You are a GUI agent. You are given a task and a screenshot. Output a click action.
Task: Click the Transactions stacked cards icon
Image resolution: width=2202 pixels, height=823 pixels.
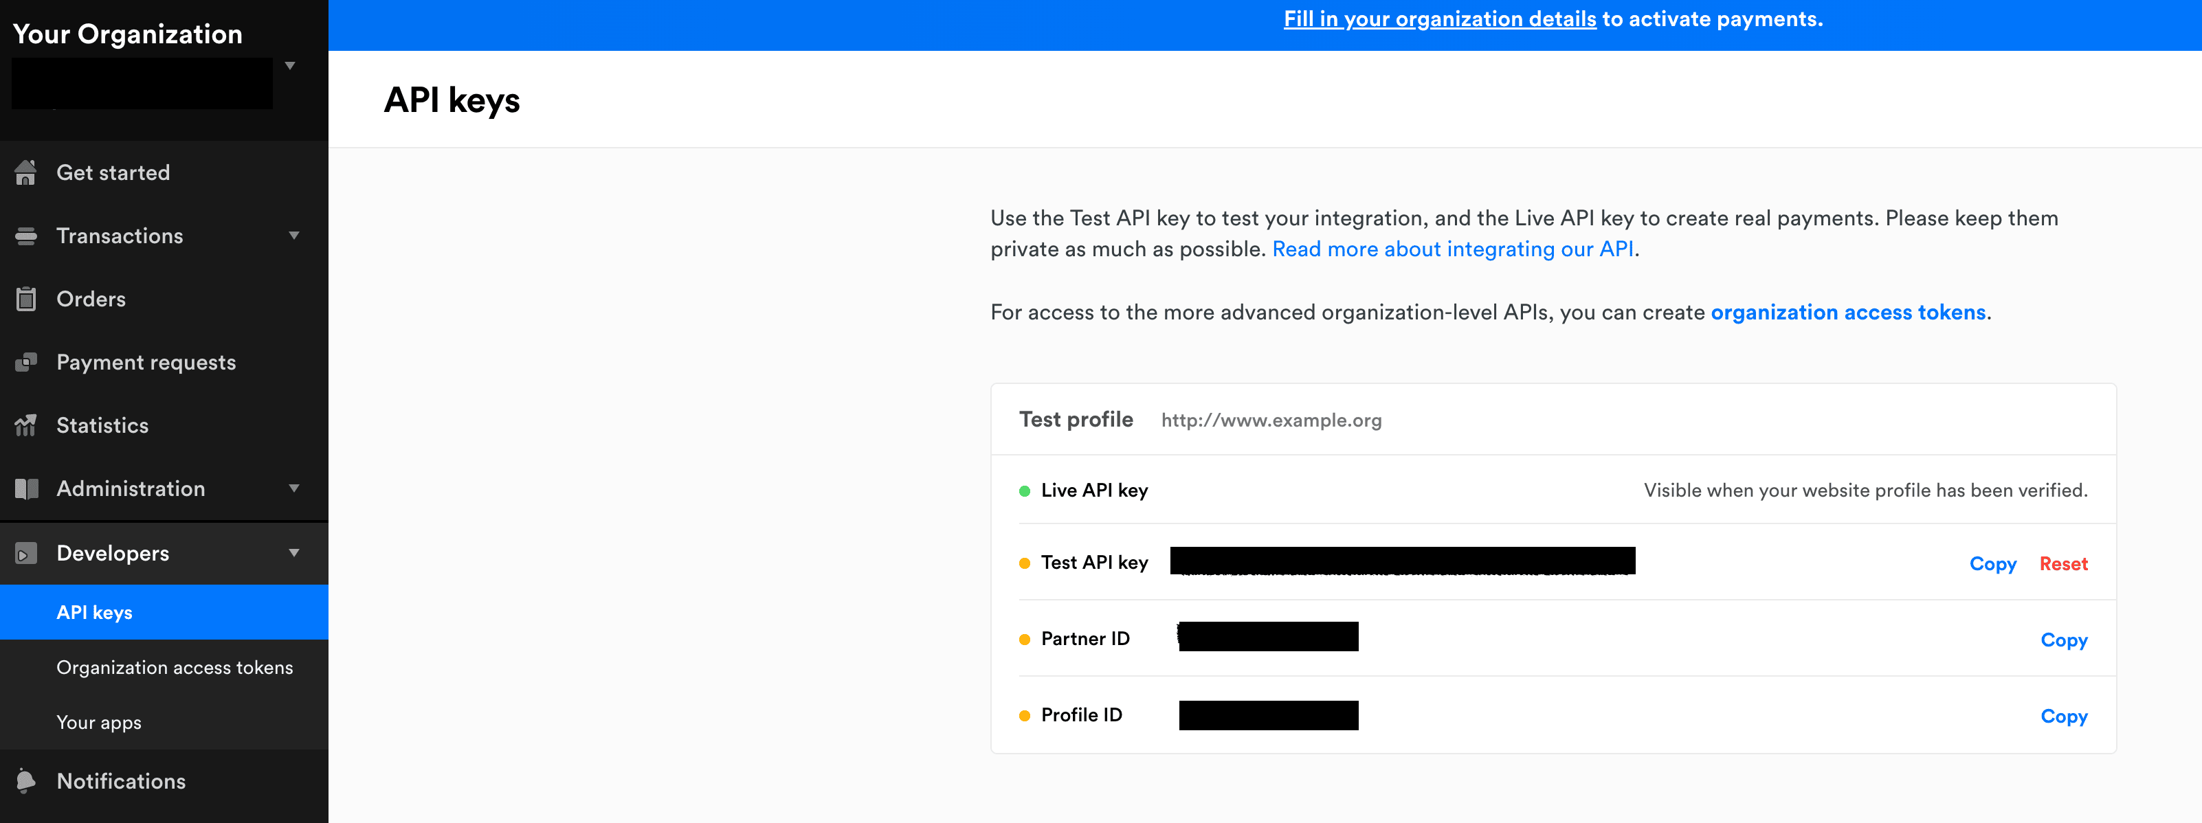(25, 236)
